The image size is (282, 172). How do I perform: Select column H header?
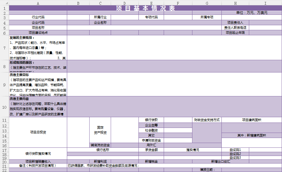click(235, 3)
